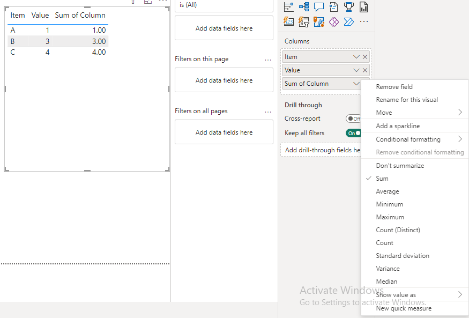Click the Add drill-through fields well
This screenshot has width=469, height=318.
click(321, 150)
